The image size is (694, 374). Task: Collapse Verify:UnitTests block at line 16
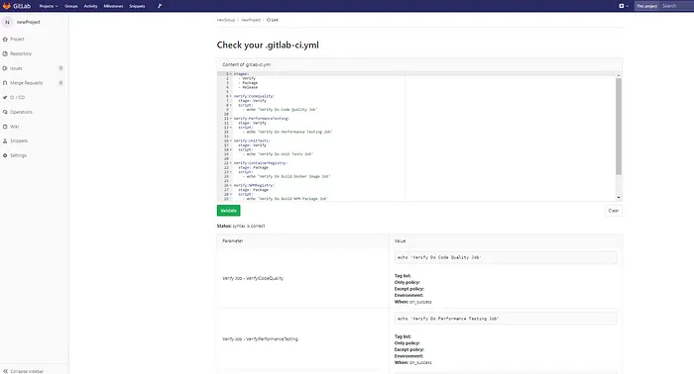231,140
